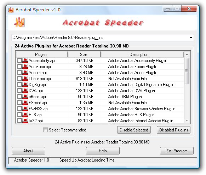Screen dimensions: 206x175
Task: Click 'Adobe Acrobat Digital Signature Plug-in' description
Action: click(141, 85)
